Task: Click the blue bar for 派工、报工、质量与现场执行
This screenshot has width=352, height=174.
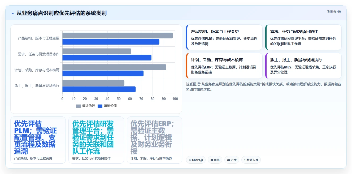Action: pos(99,89)
